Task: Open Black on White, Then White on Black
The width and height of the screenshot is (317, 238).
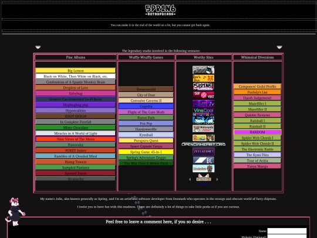Action: pos(76,76)
